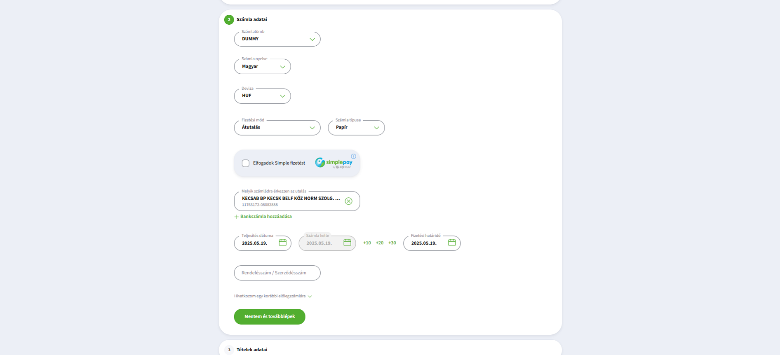Enable Elfogadok Simple fizetést checkbox
This screenshot has width=780, height=355.
click(246, 163)
